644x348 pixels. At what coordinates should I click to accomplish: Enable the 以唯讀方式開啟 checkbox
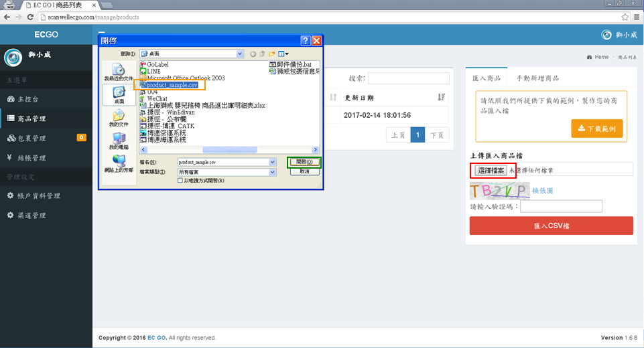click(180, 181)
